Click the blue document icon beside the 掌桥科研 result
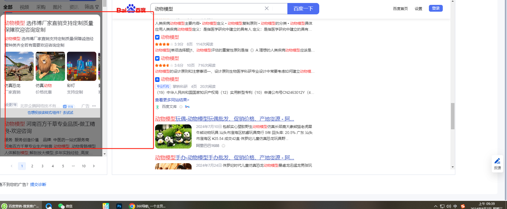 157,79
